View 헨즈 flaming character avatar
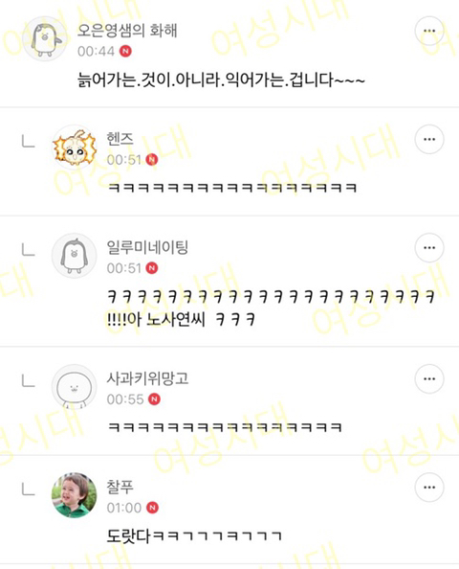459x569 pixels. (75, 147)
